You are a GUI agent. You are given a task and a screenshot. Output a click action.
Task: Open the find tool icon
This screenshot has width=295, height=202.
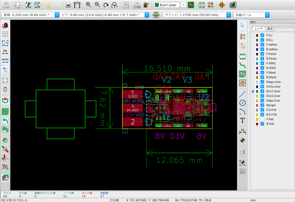coord(126,5)
